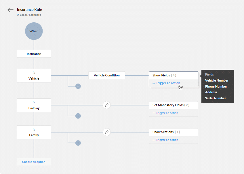This screenshot has width=244, height=174.
Task: Edit the Set Mandatory Fields criteria with pencil icon
Action: pyautogui.click(x=106, y=105)
